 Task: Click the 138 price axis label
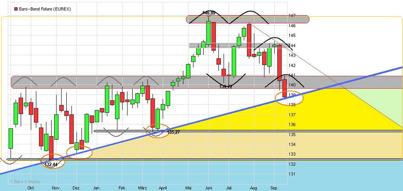tap(292, 105)
